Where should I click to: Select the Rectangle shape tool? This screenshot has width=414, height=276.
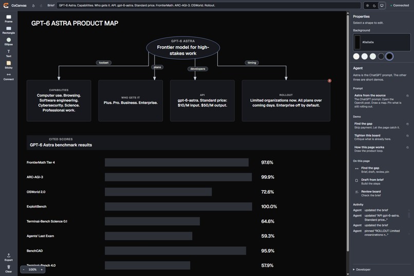coord(8,30)
